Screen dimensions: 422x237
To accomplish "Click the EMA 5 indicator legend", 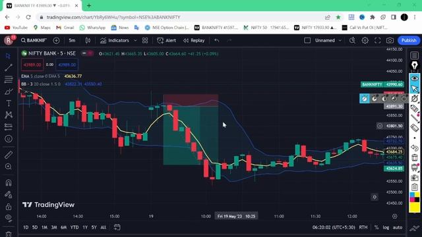I will [x=40, y=76].
